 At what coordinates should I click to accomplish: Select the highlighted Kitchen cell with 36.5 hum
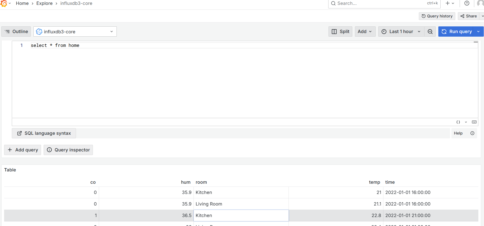[241, 215]
